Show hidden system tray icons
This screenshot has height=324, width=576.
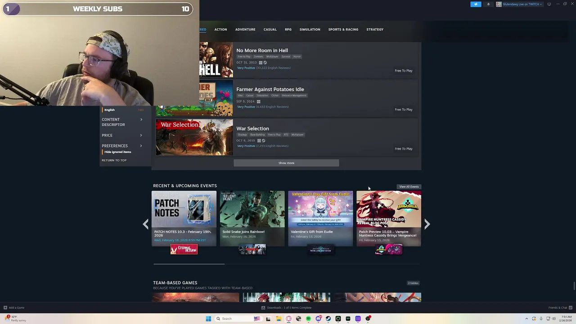[526, 319]
